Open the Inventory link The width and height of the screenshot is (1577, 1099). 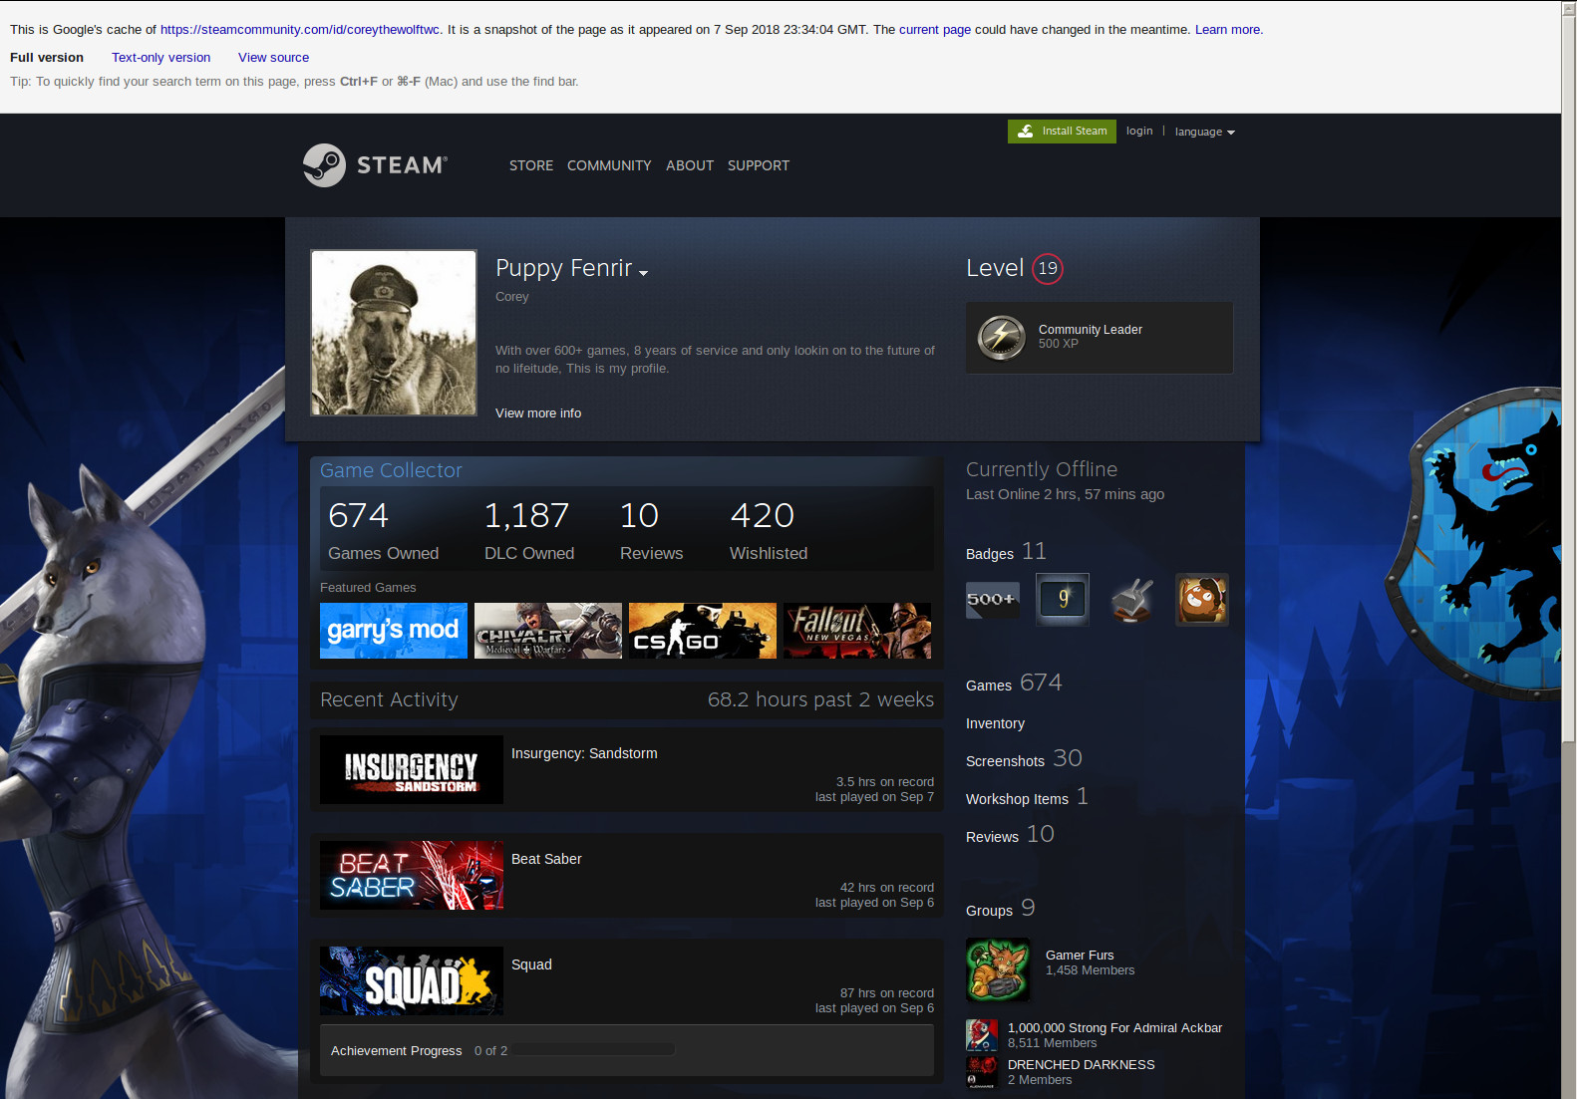(x=995, y=723)
